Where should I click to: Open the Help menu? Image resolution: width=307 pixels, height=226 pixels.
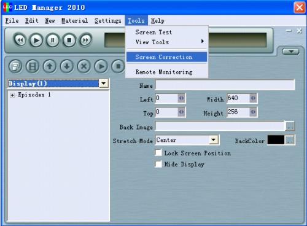click(x=158, y=21)
